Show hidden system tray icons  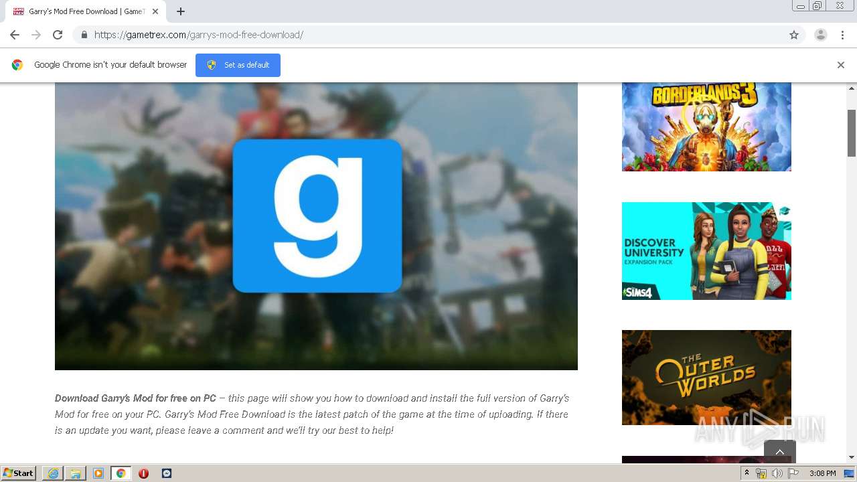coord(747,473)
